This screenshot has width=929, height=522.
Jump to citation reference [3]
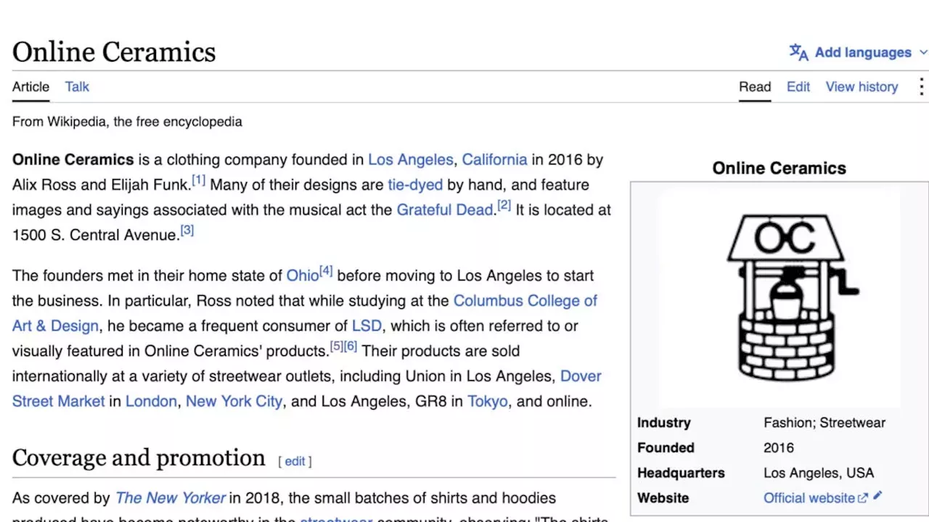(x=187, y=230)
